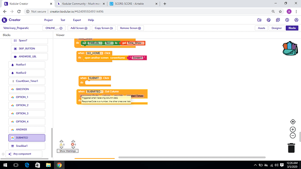Select the OPTION_3 component

pos(27,114)
